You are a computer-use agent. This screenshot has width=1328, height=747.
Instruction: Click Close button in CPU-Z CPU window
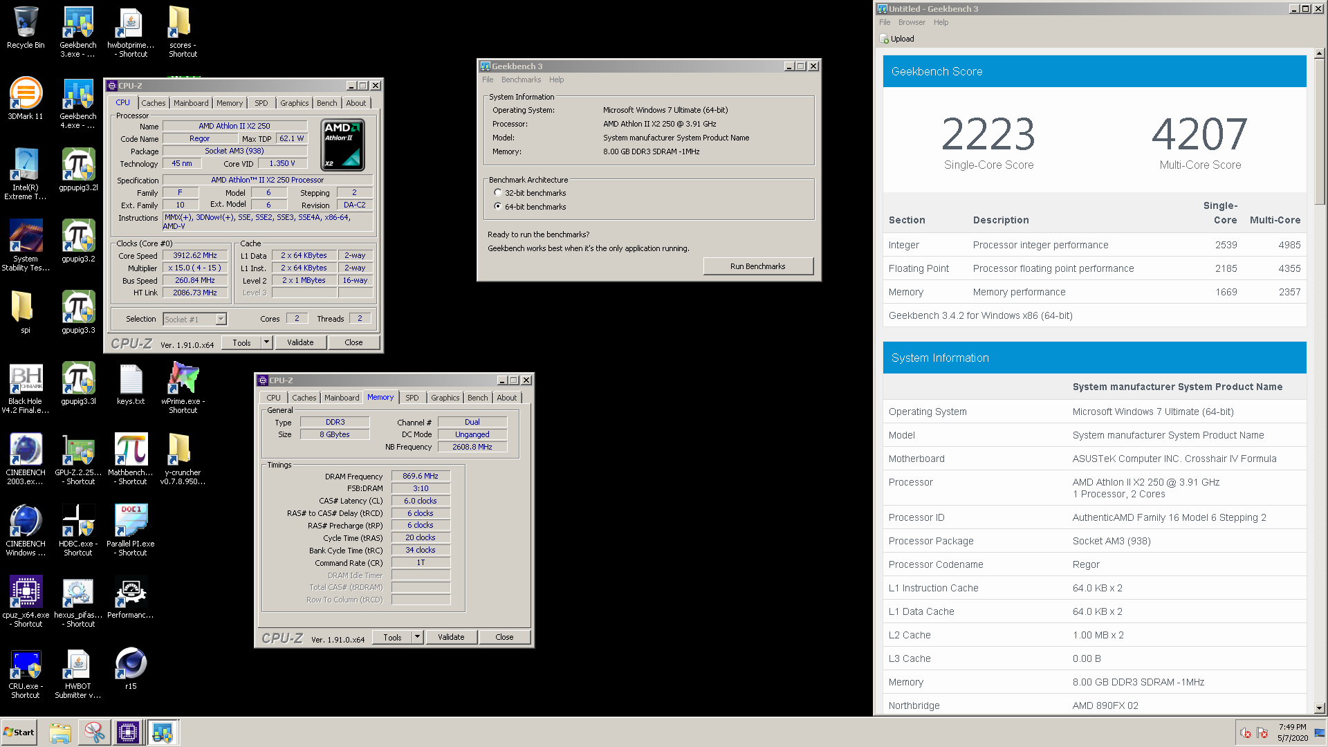coord(353,342)
